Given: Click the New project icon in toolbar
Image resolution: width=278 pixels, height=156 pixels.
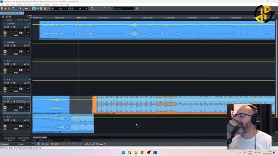Looking at the screenshot, I should [x=2, y=9].
